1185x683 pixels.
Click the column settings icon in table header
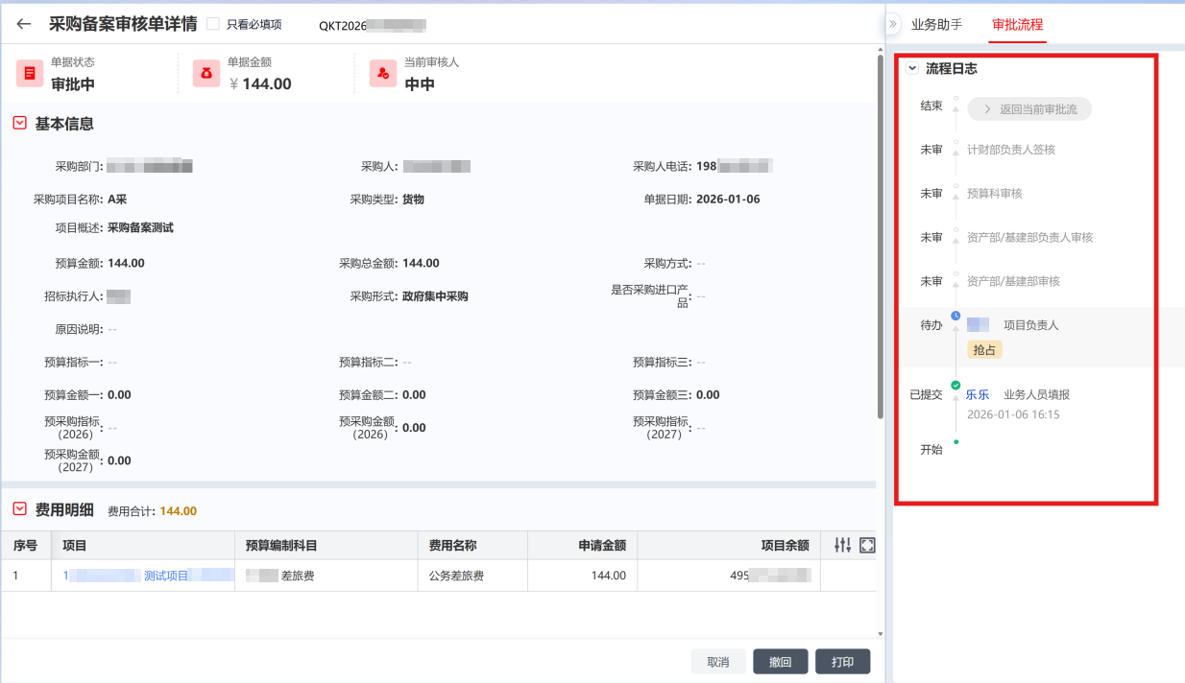point(842,545)
